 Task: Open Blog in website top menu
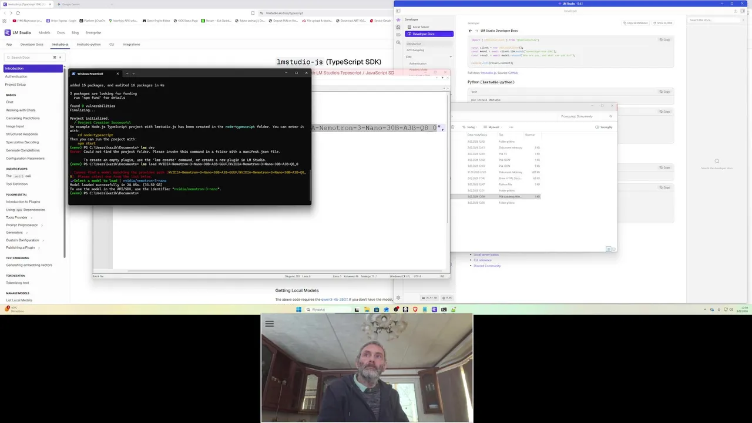[75, 33]
